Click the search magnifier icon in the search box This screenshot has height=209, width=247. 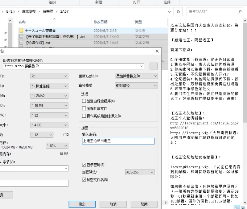tap(240, 12)
